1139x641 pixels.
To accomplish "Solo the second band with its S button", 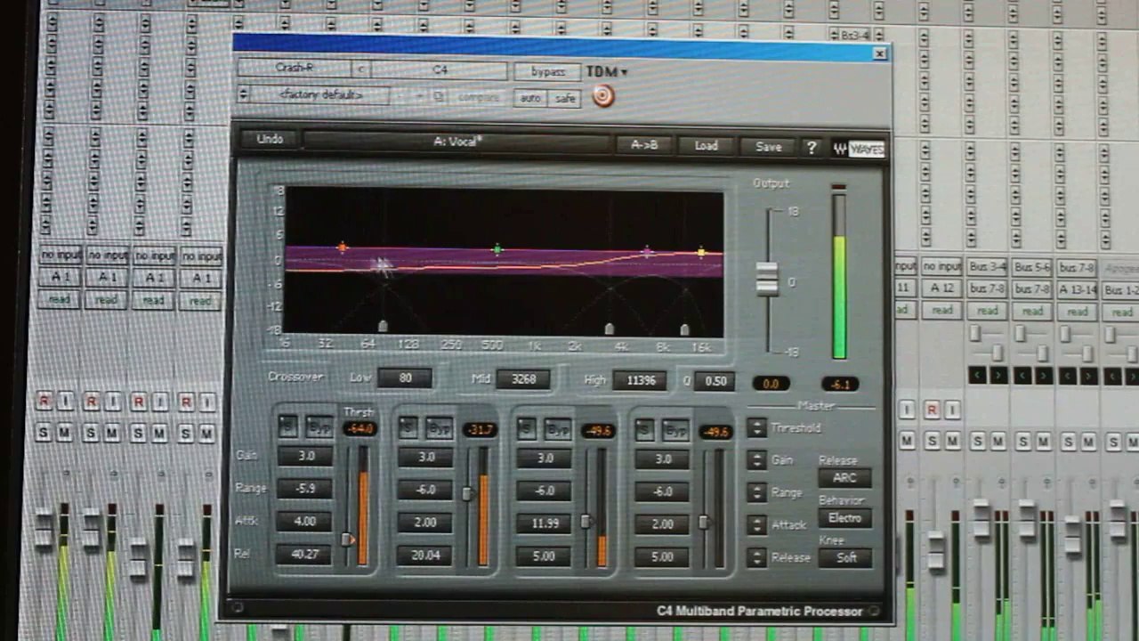I will coord(408,427).
